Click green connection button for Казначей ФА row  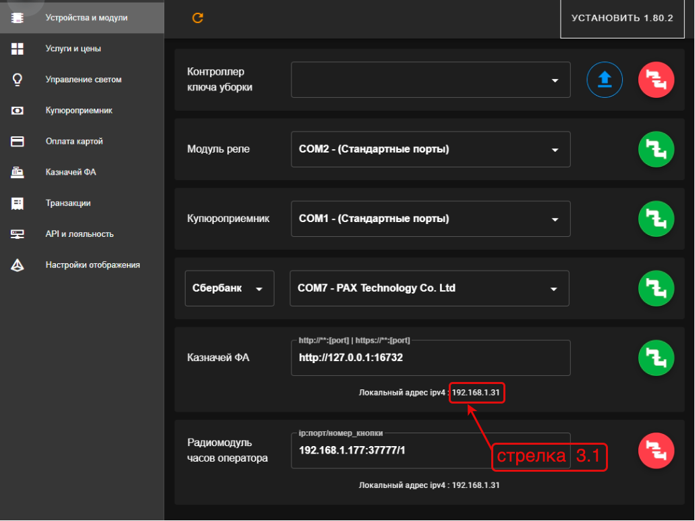[x=656, y=358]
